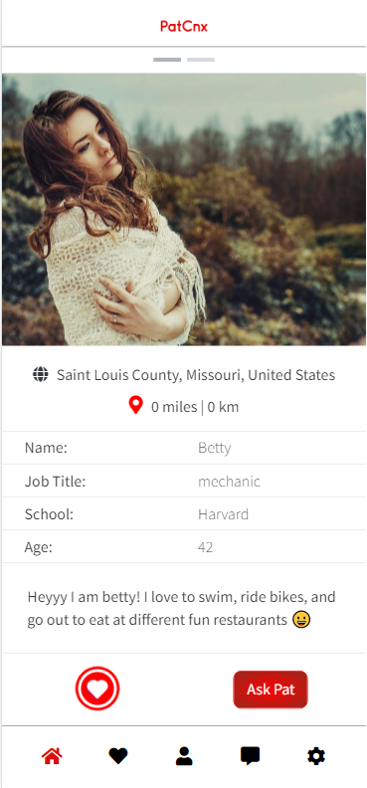This screenshot has width=367, height=788.
Task: Click the red map pin distance icon
Action: (135, 405)
